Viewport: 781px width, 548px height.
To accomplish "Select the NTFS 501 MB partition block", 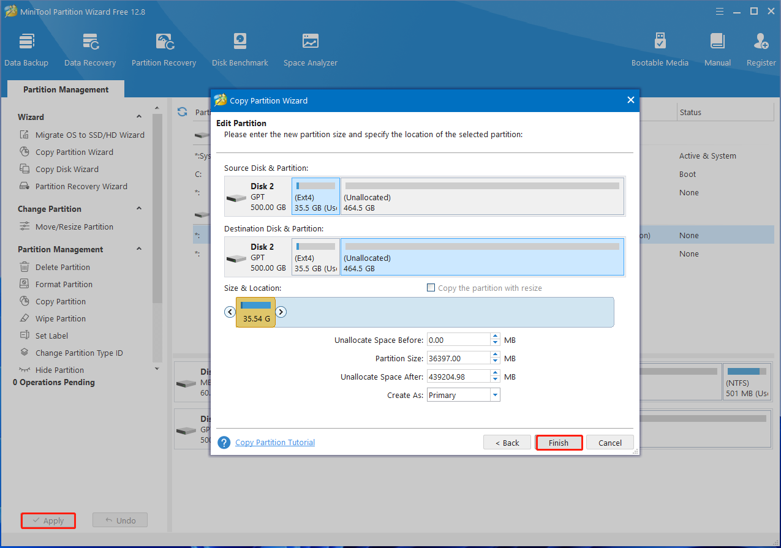I will click(x=747, y=383).
